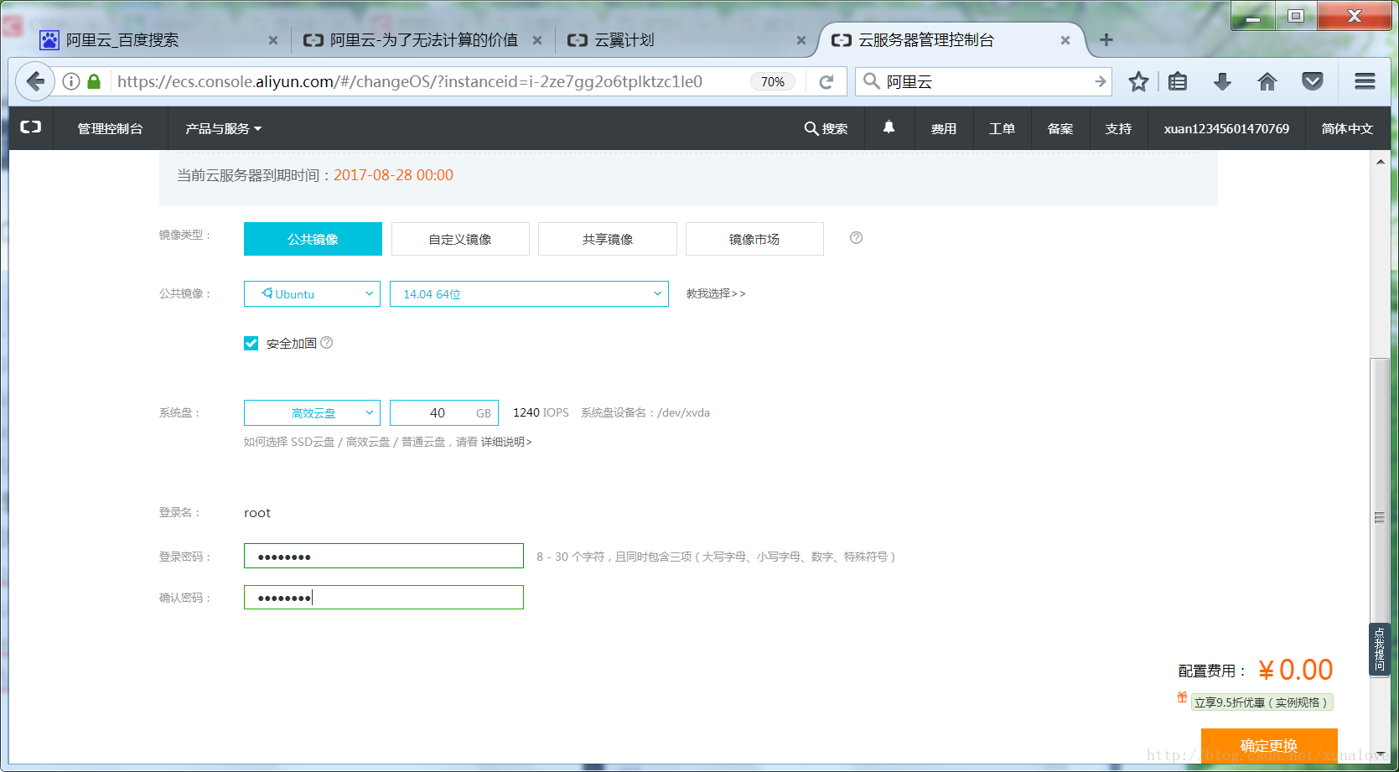The image size is (1399, 772).
Task: Click the scrollbar up arrow
Action: pos(1380,161)
